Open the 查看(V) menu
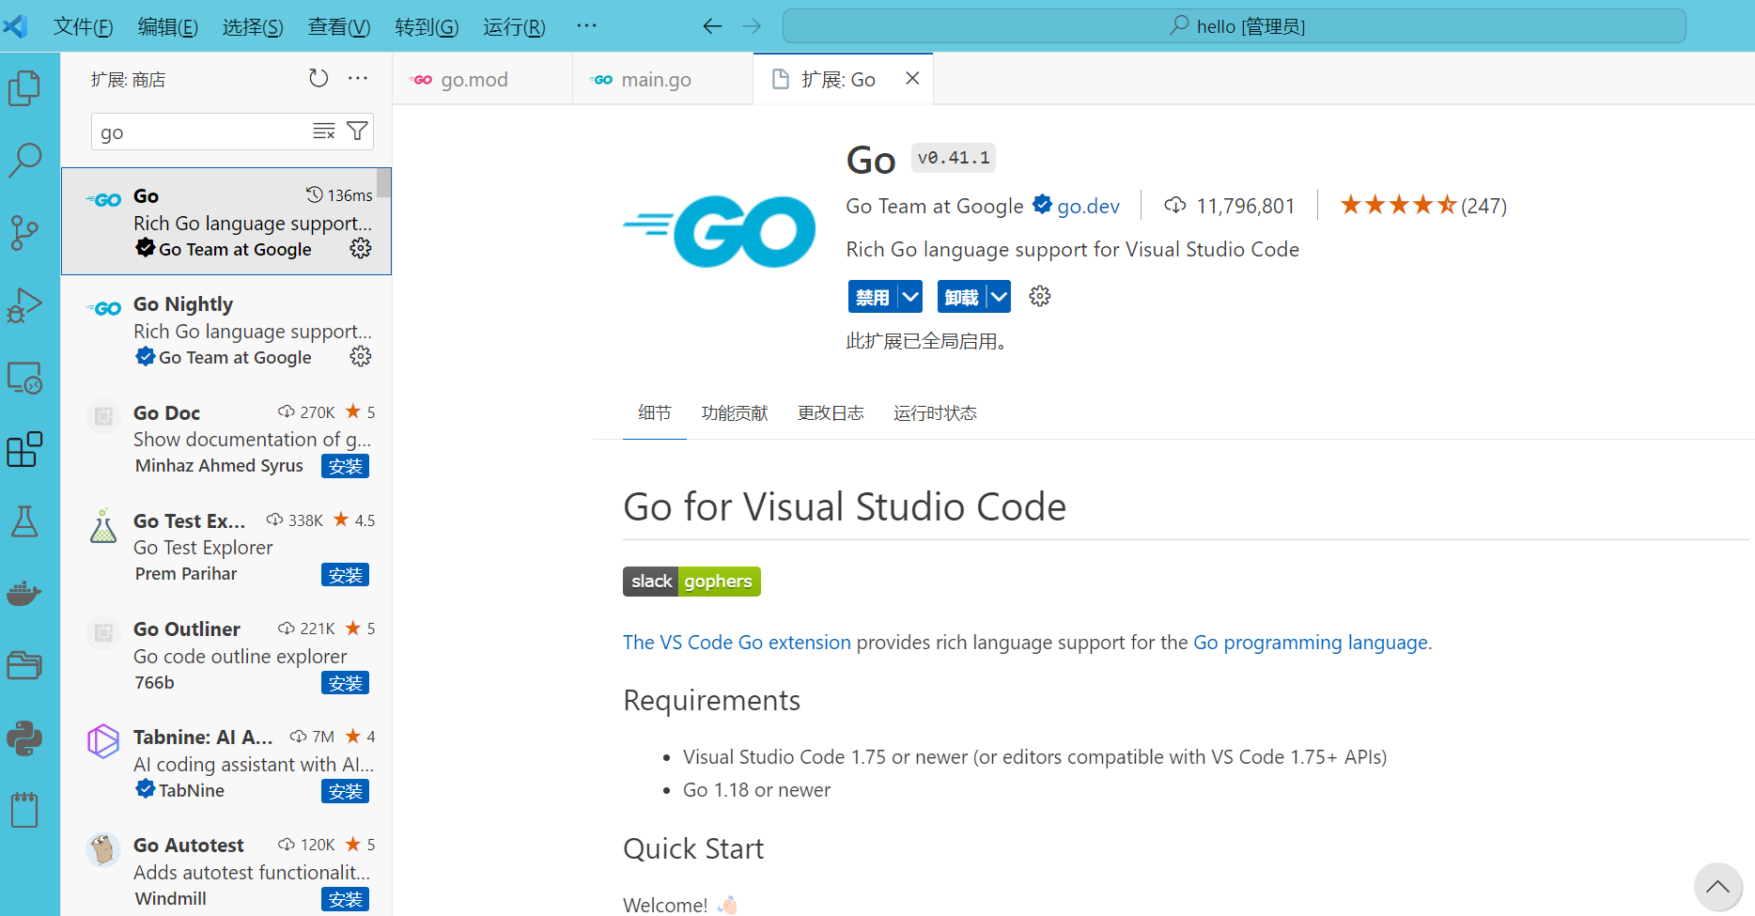1755x916 pixels. point(339,26)
